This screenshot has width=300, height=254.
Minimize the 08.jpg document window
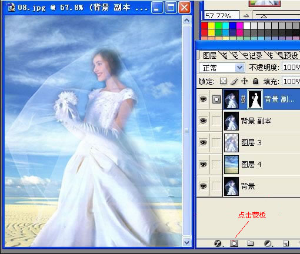coord(156,8)
